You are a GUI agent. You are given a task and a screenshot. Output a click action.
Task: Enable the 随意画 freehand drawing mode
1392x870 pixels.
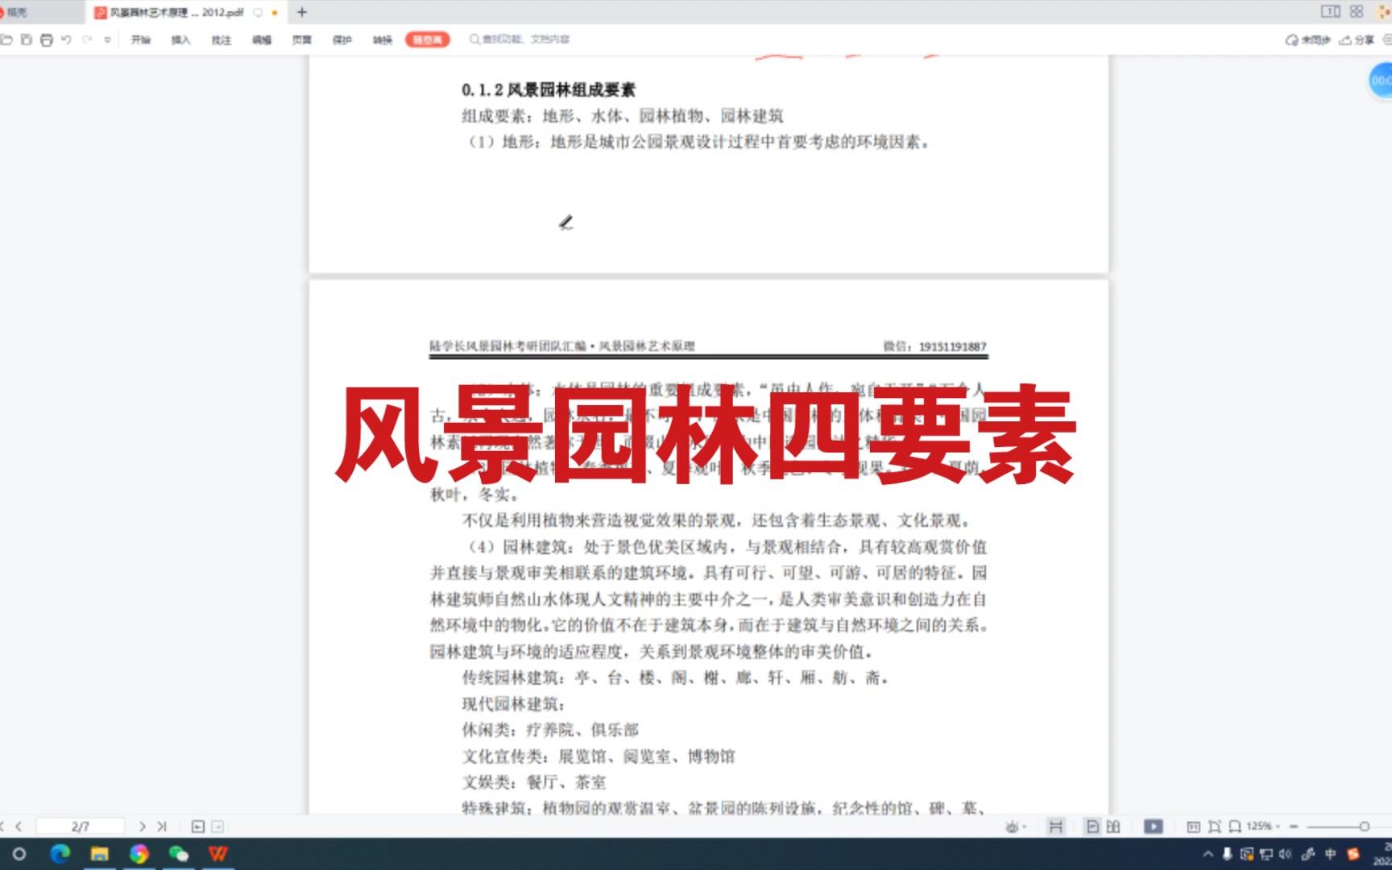tap(427, 39)
